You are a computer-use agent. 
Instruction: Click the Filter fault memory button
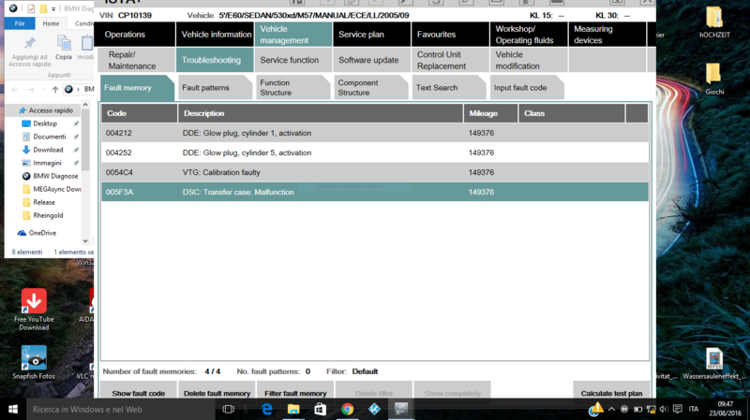click(x=295, y=391)
